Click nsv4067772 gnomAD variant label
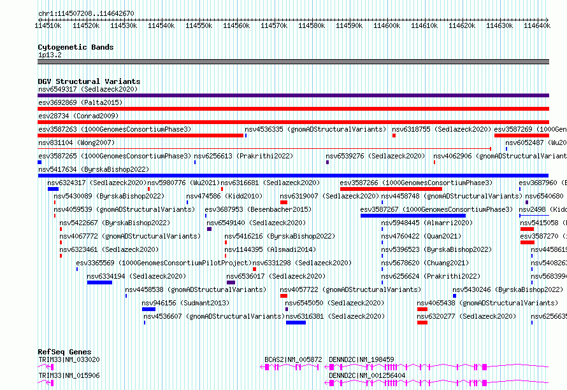The height and width of the screenshot is (390, 567). (130, 236)
